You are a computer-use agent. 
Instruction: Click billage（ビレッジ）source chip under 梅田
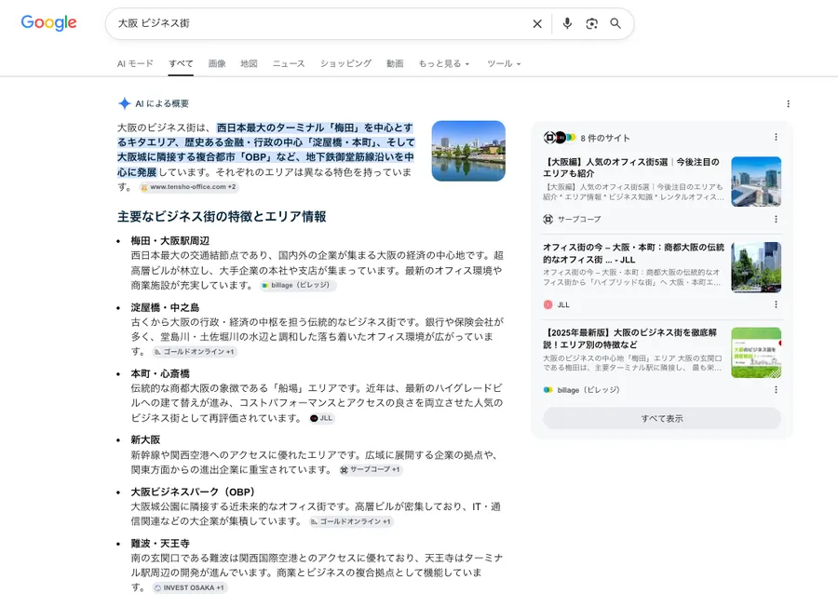pos(298,285)
